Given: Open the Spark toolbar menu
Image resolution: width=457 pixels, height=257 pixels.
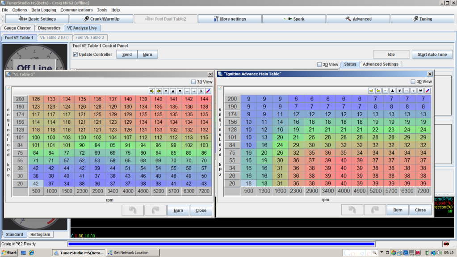Looking at the screenshot, I should [x=294, y=19].
